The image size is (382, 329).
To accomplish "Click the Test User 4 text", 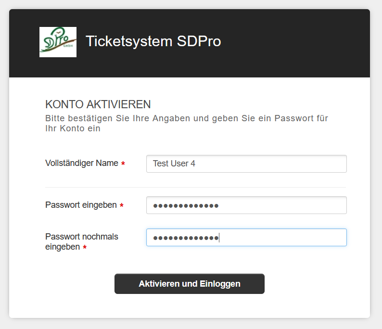I will point(174,164).
